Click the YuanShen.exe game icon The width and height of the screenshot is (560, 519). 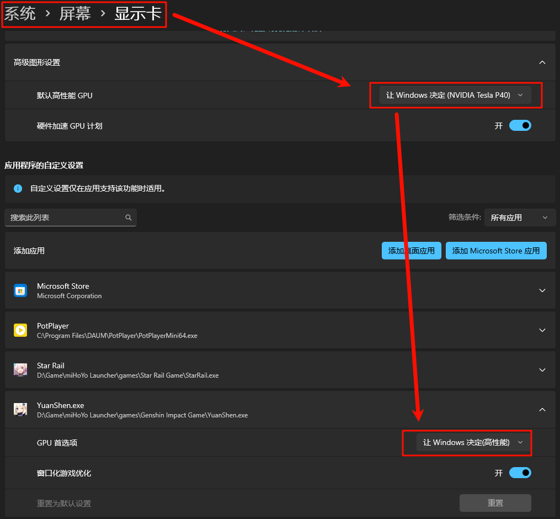click(x=20, y=410)
